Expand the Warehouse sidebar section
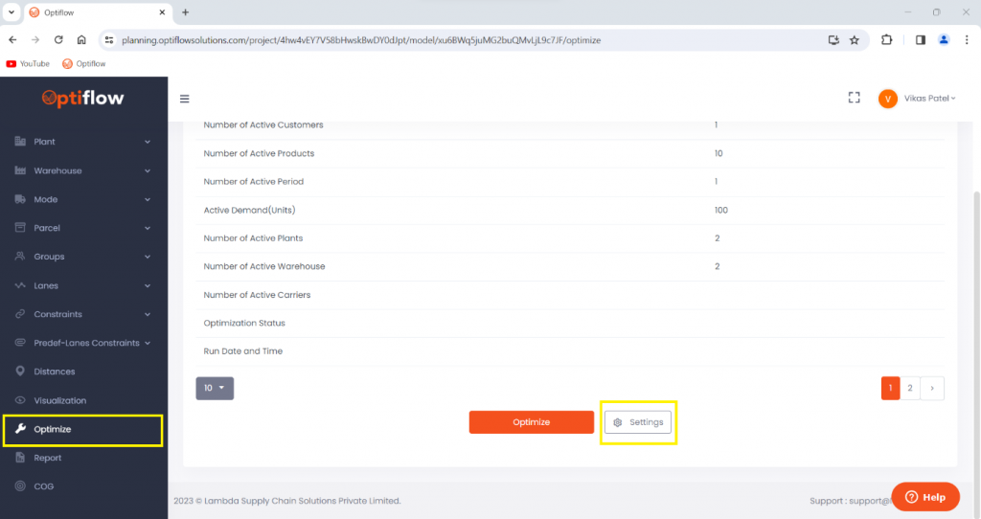 click(83, 170)
